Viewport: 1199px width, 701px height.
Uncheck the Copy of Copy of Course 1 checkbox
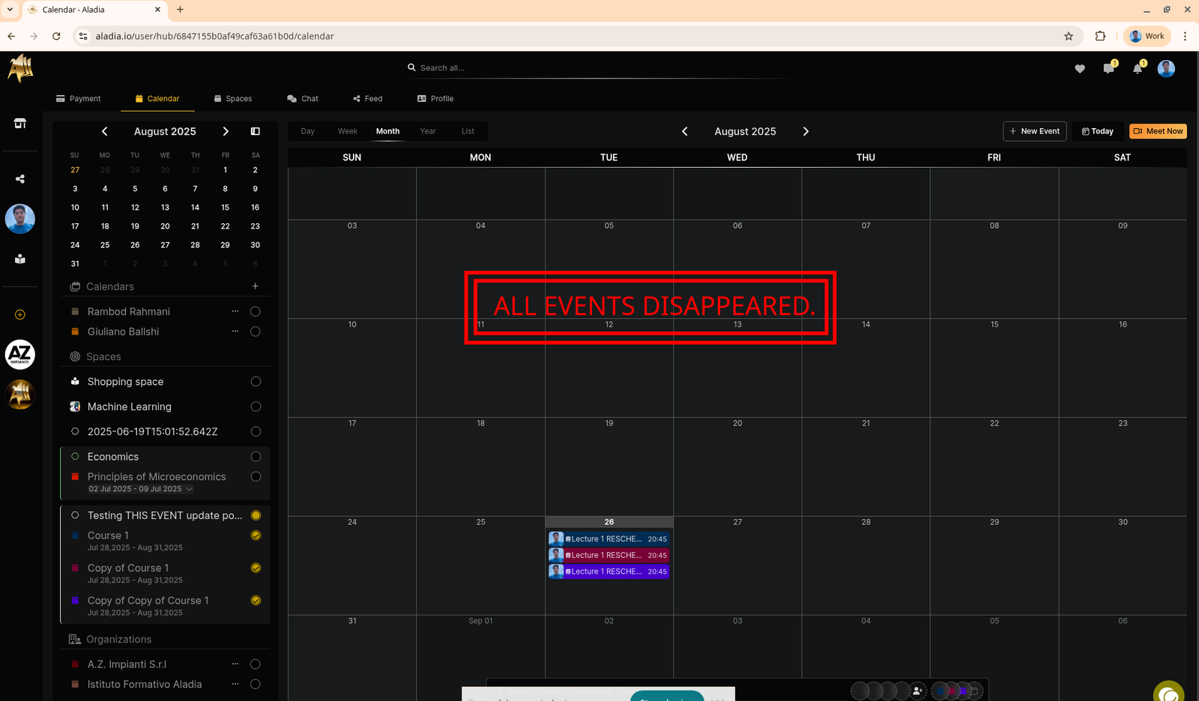(256, 601)
